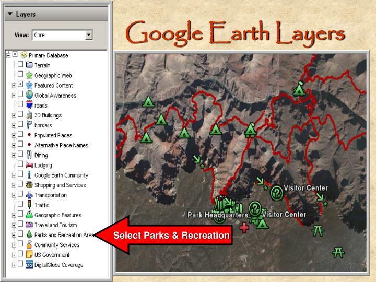Click the roads highway shield icon

click(29, 105)
